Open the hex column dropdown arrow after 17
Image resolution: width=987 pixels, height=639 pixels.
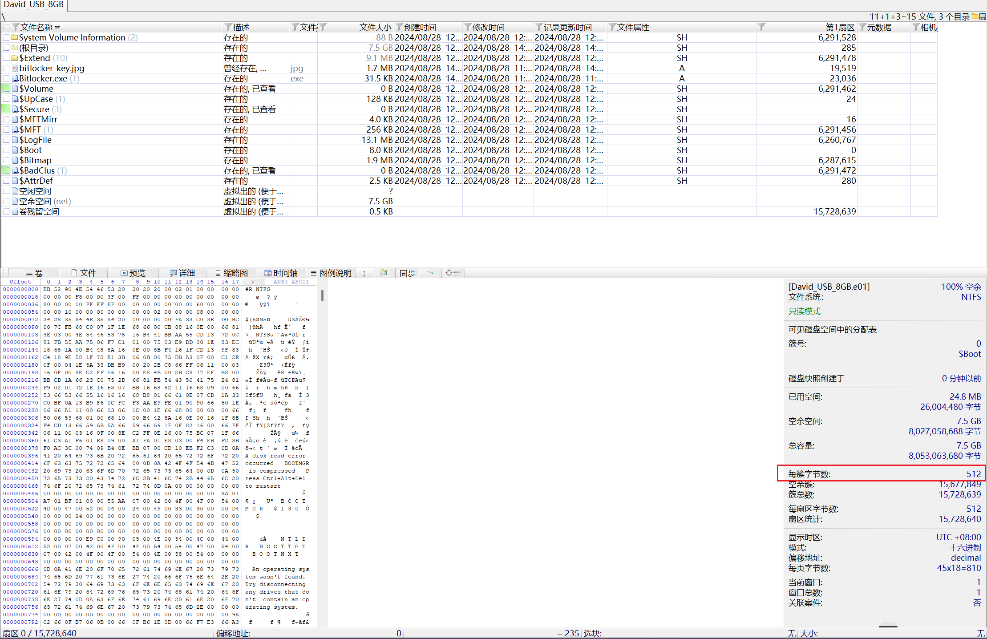pyautogui.click(x=253, y=282)
